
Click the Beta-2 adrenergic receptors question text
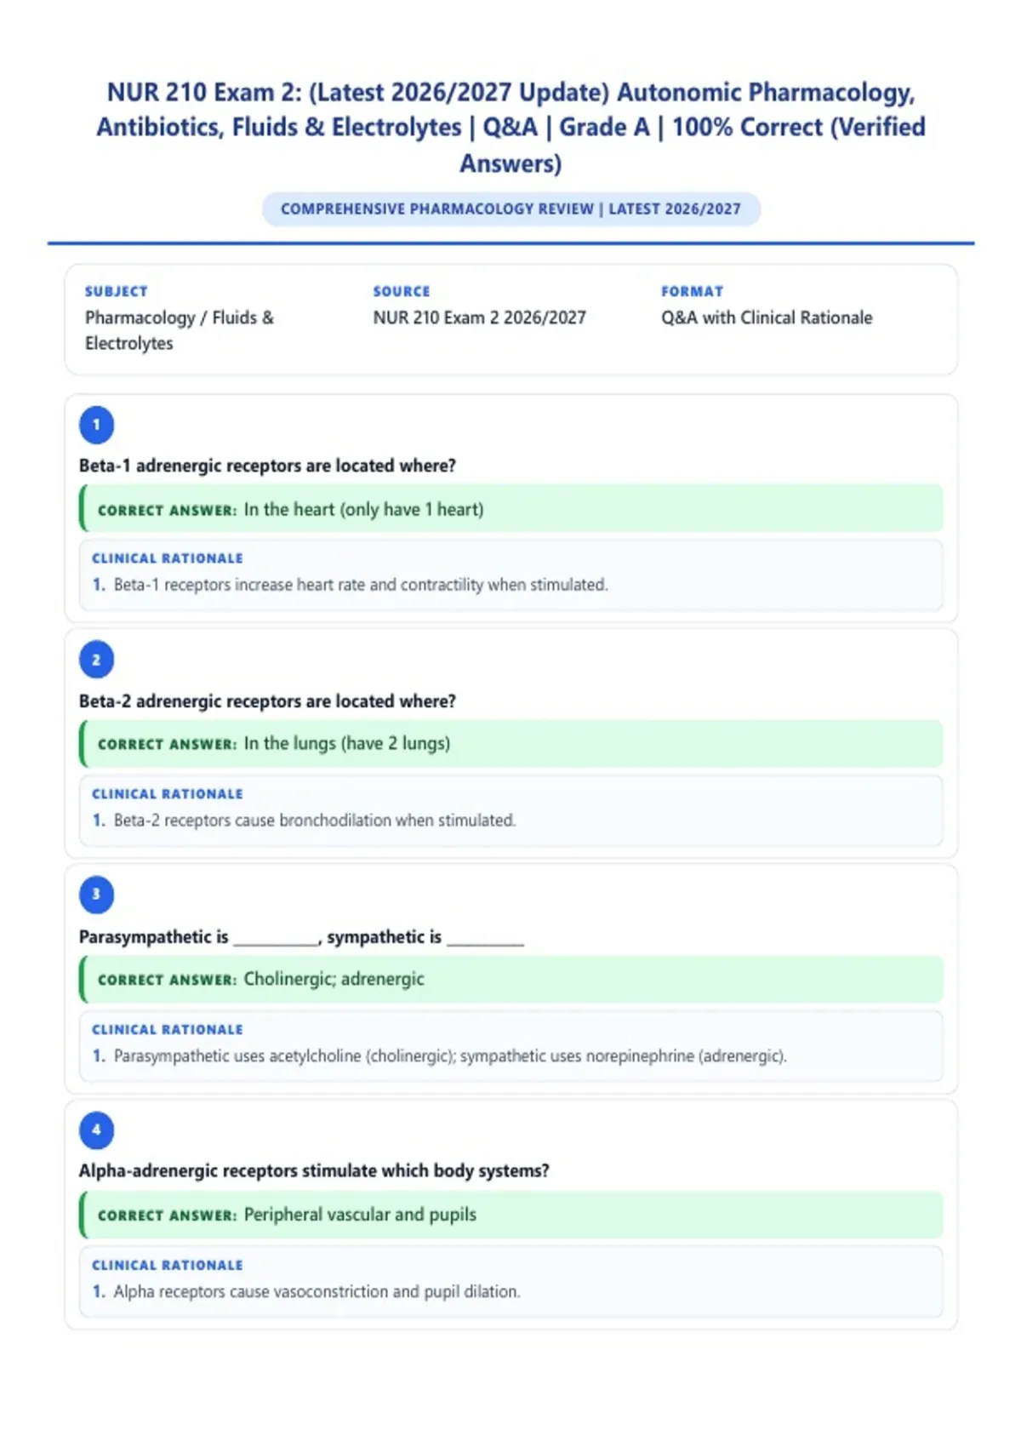pos(267,701)
